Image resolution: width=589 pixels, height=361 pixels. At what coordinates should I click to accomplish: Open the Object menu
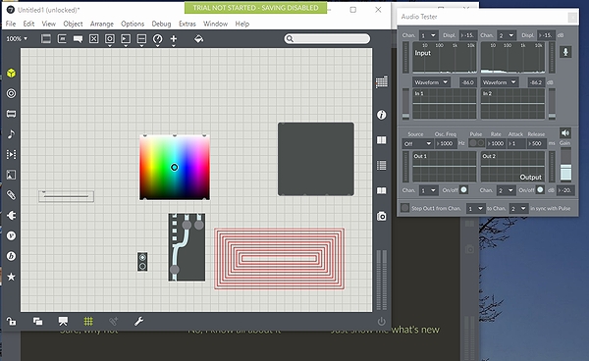(x=73, y=24)
